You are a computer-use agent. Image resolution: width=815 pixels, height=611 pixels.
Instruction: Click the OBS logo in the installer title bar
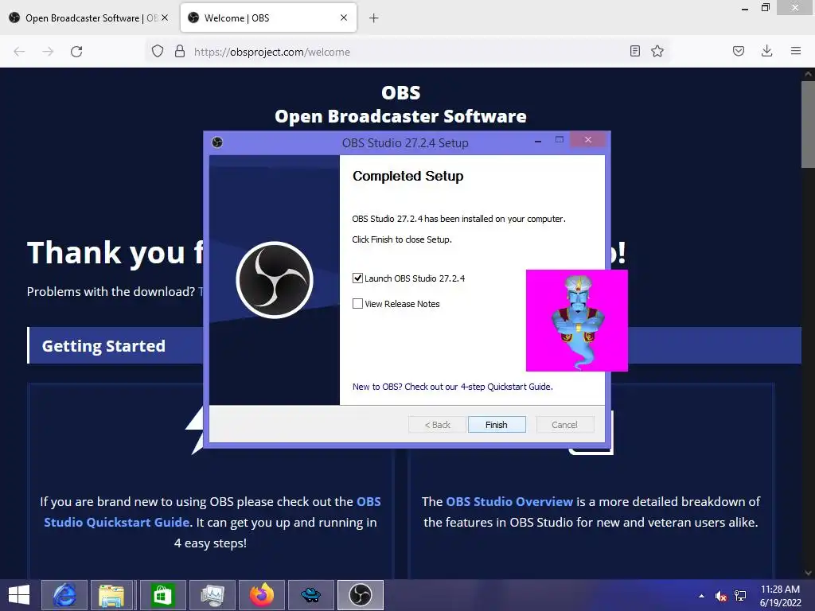(x=217, y=142)
